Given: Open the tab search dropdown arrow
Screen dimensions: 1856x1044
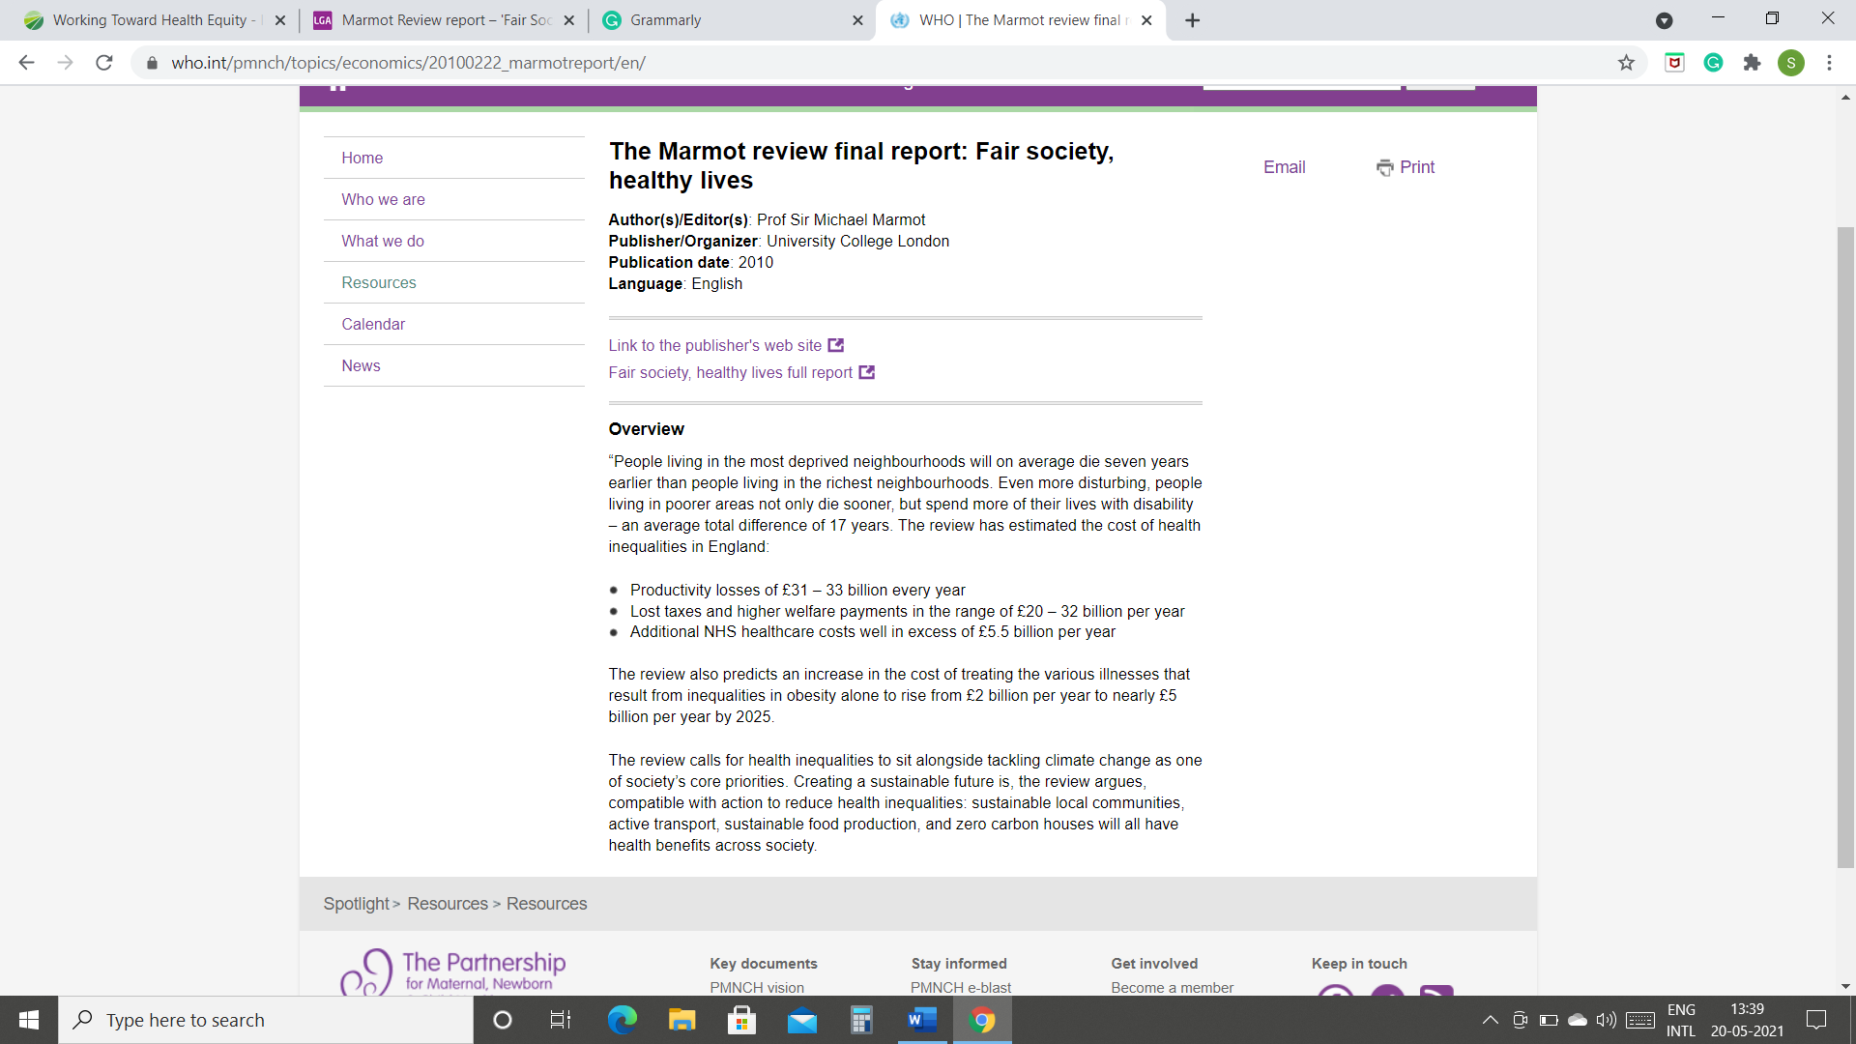Looking at the screenshot, I should (1664, 20).
